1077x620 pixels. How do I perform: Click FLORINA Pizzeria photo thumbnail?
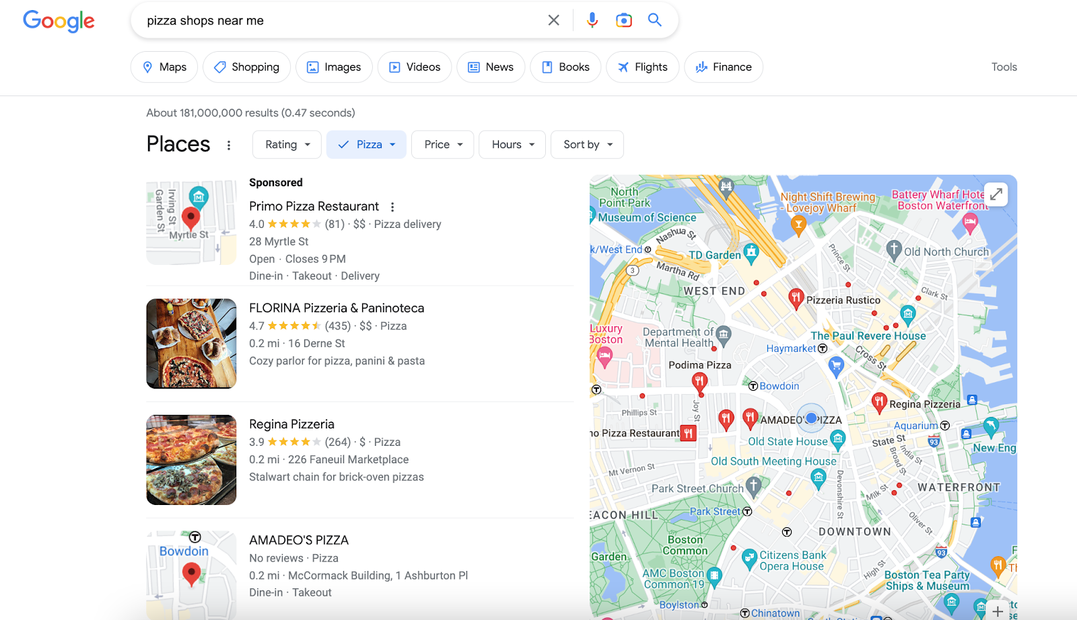191,344
